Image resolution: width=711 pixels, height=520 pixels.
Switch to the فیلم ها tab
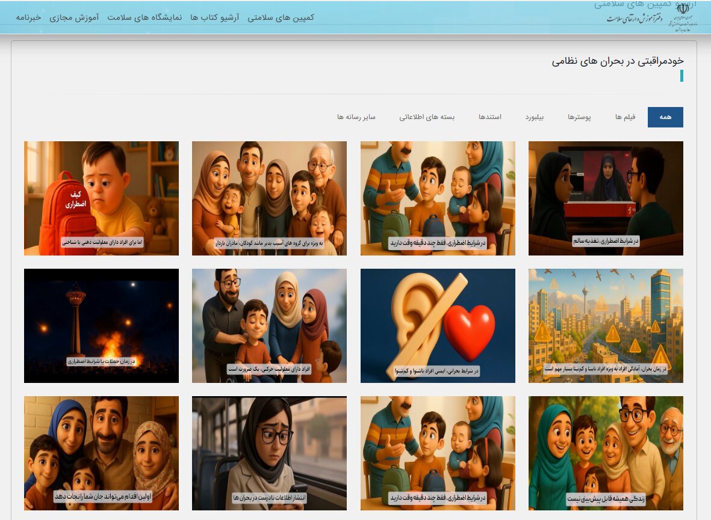626,117
